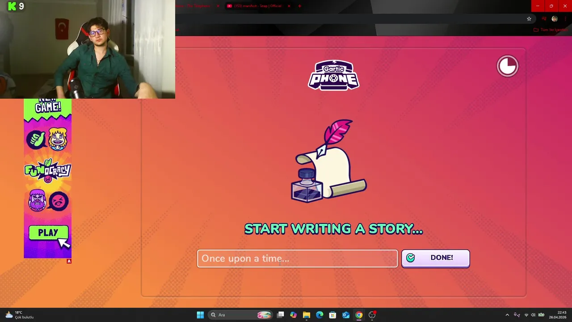This screenshot has width=572, height=322.
Task: Launch Copilot from the taskbar
Action: click(x=293, y=315)
